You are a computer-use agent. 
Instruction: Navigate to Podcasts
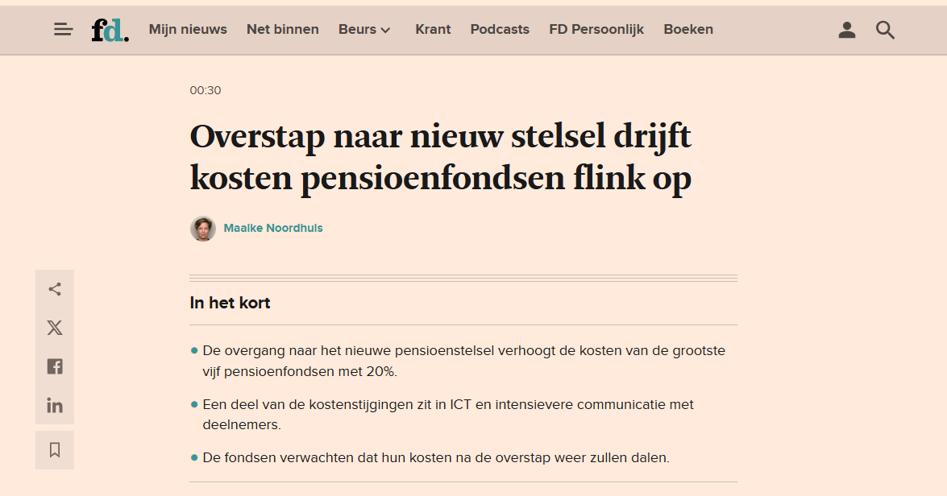(x=500, y=30)
